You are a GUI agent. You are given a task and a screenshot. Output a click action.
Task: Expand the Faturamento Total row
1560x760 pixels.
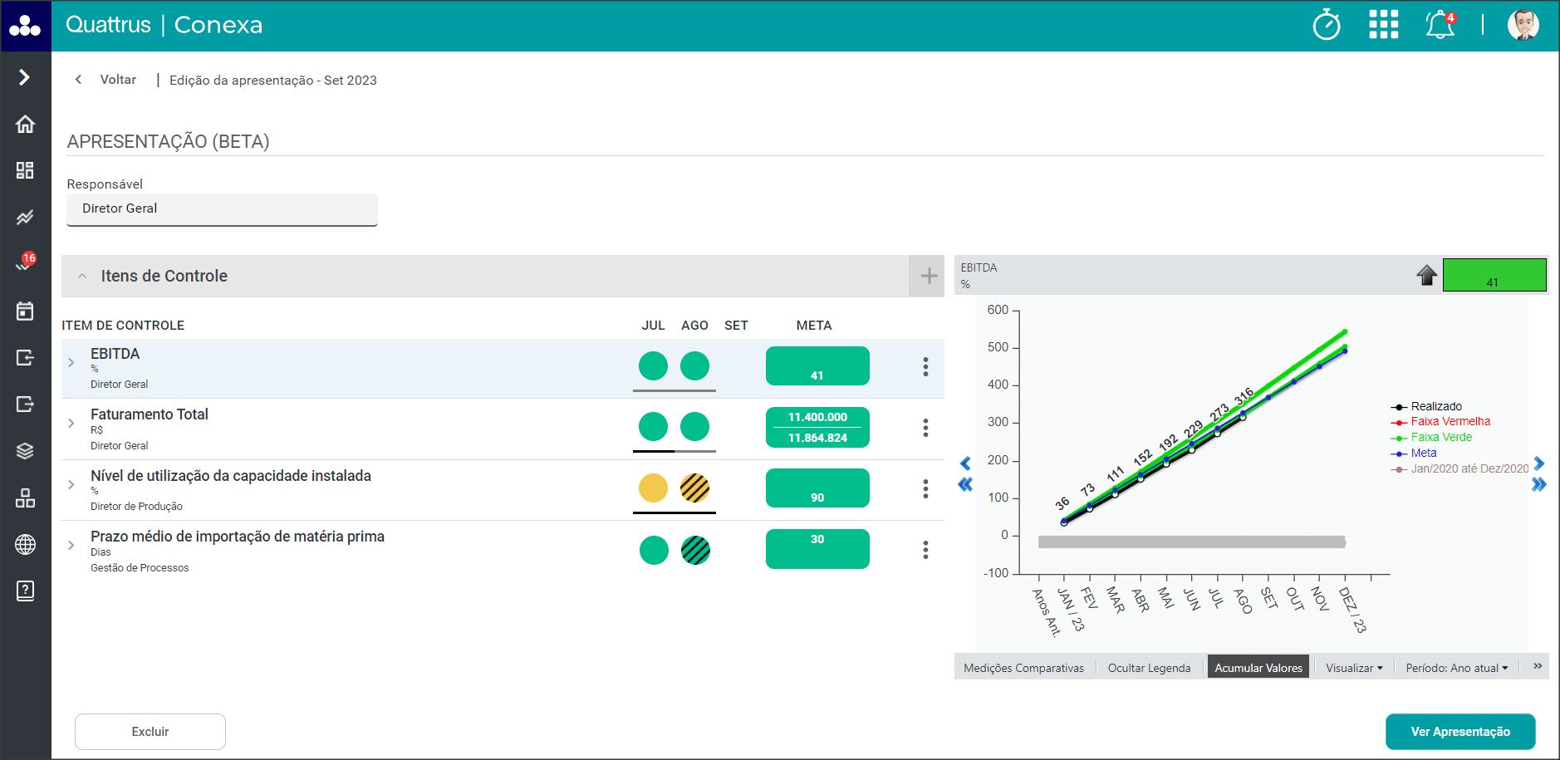71,424
